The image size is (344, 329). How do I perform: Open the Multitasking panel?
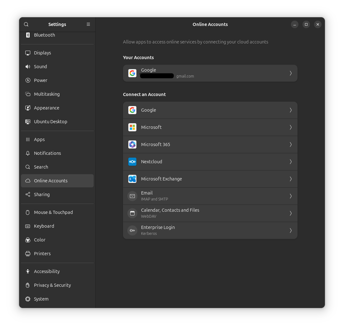(x=57, y=94)
